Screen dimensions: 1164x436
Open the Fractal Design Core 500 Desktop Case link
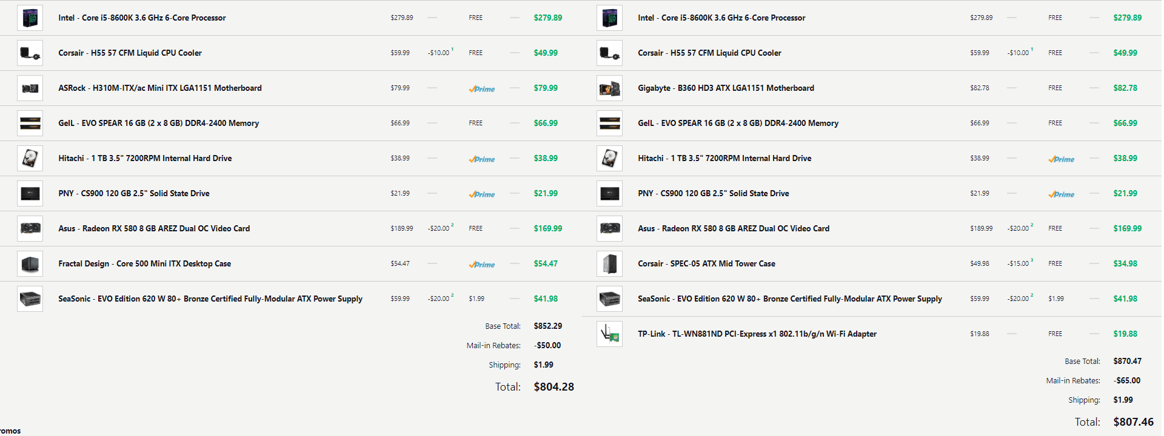144,264
